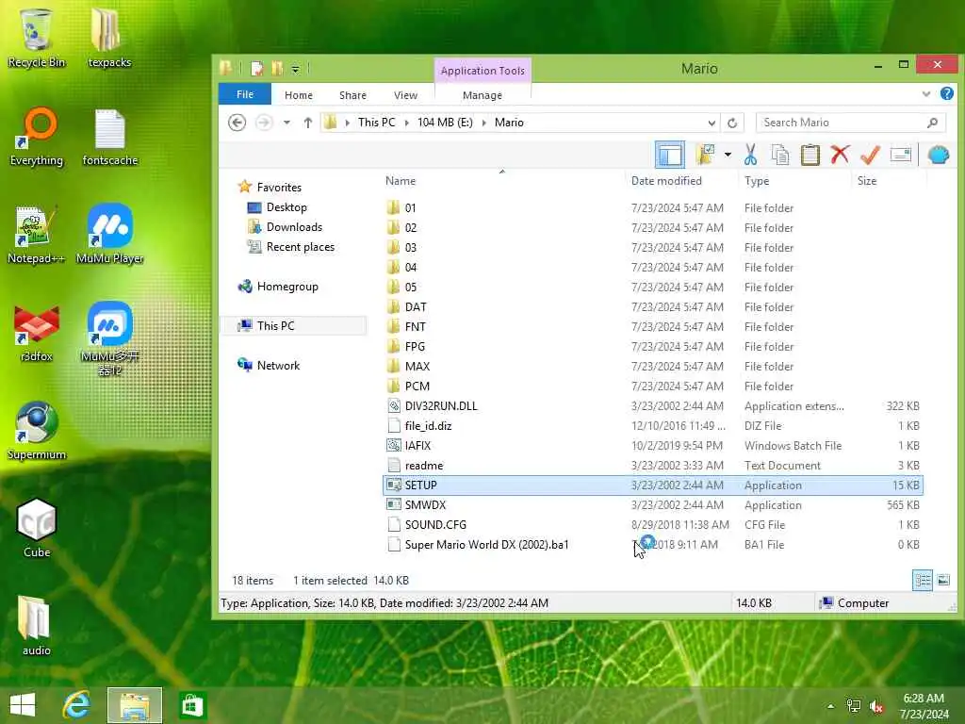Click the search magnifier icon

tap(932, 123)
